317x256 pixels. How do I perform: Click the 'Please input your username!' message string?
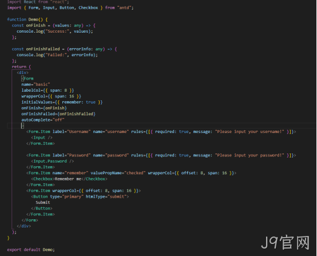pyautogui.click(x=249, y=132)
